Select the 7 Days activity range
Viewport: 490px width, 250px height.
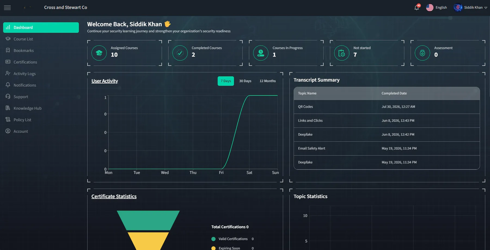point(226,81)
